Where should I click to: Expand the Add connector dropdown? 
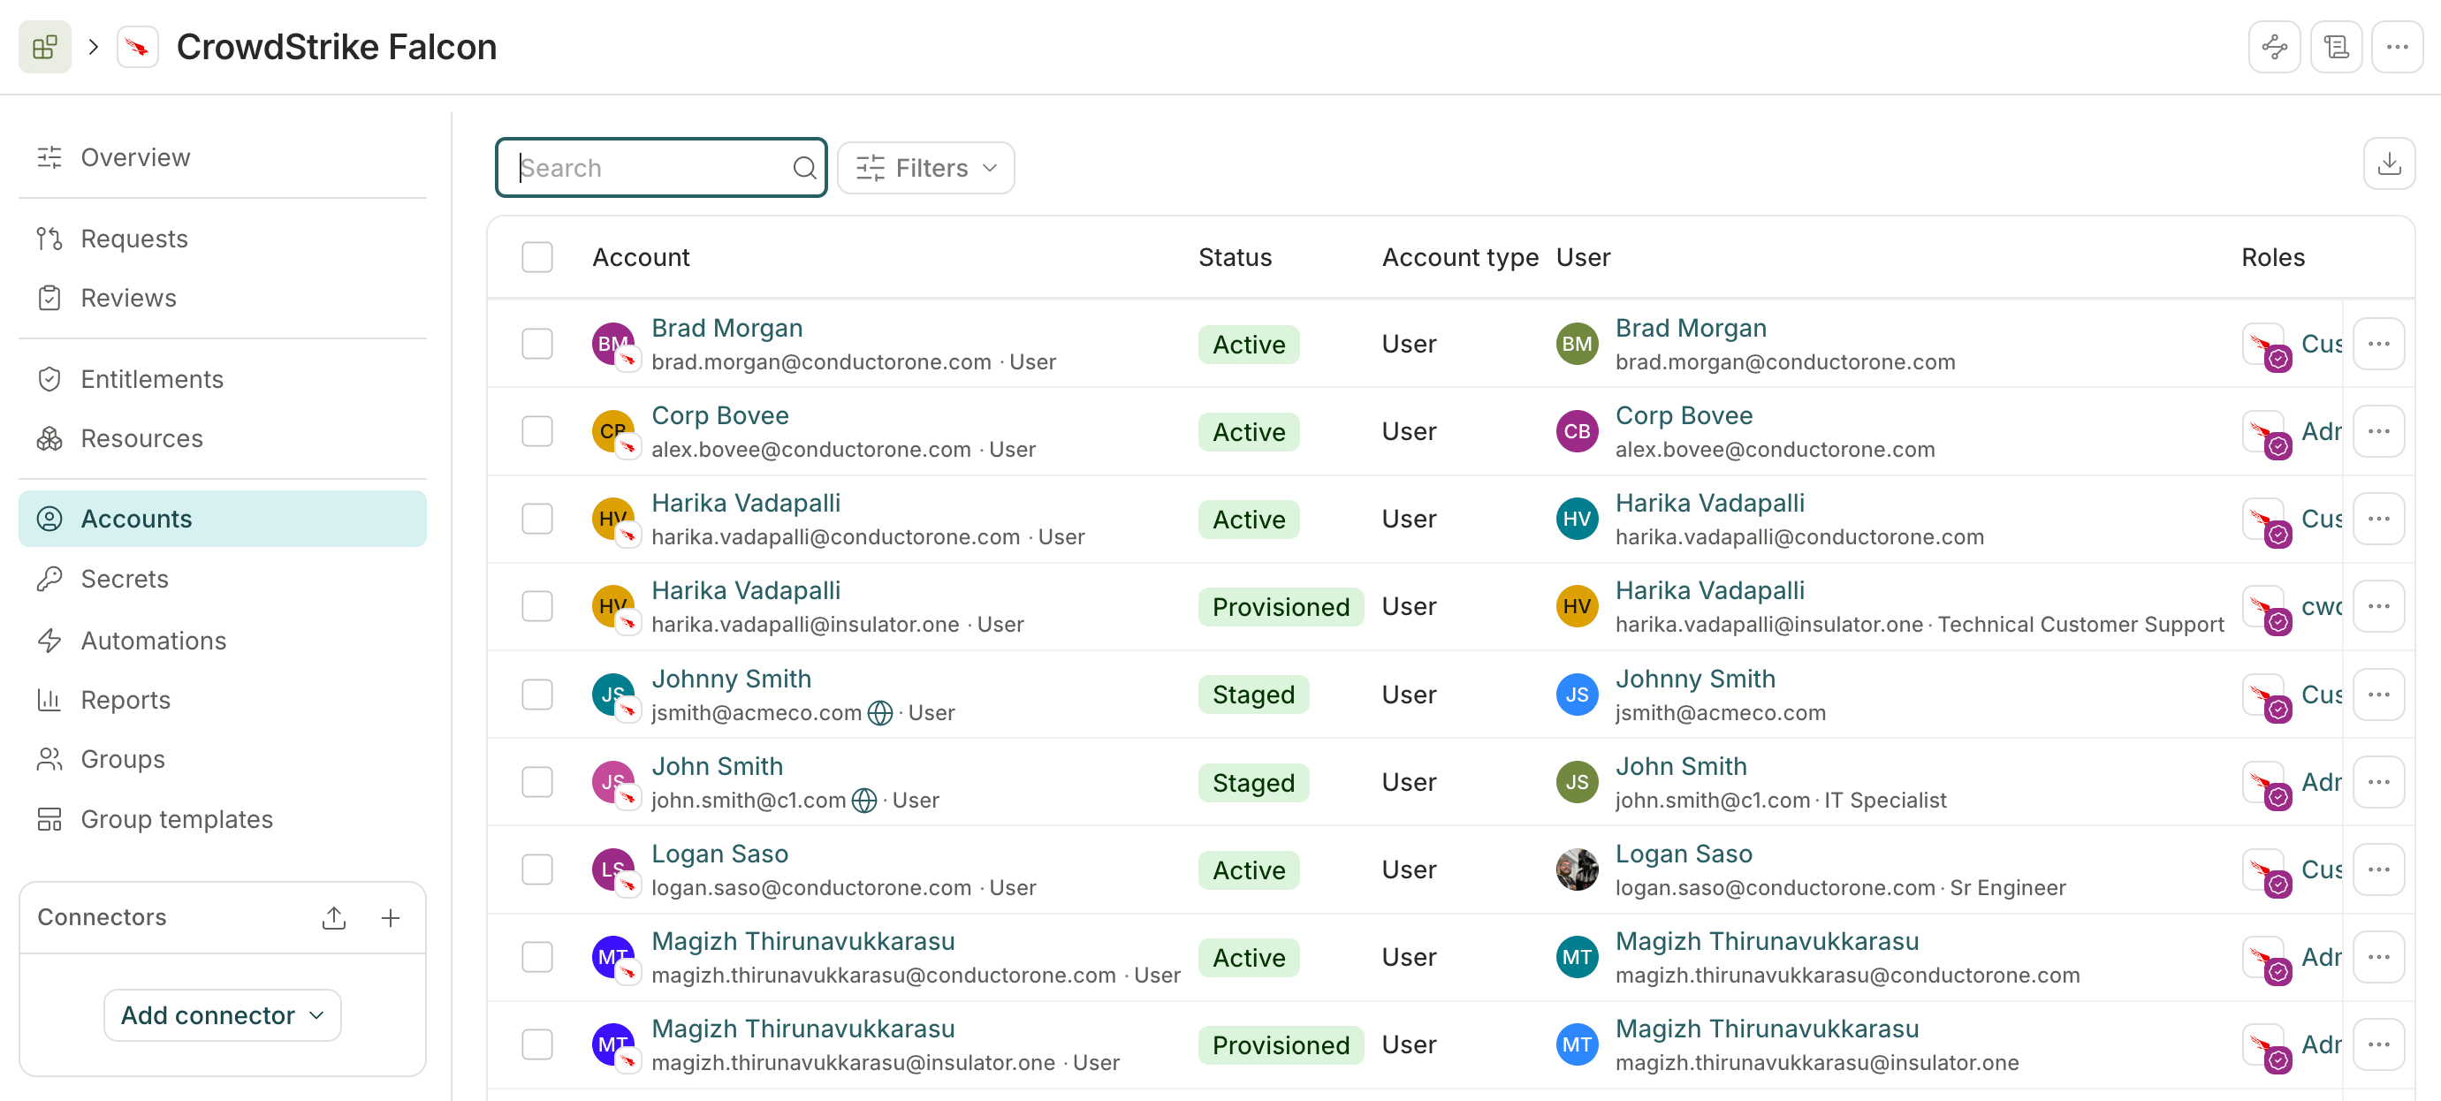[x=223, y=1014]
